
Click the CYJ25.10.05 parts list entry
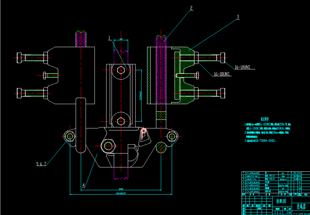coord(253,173)
